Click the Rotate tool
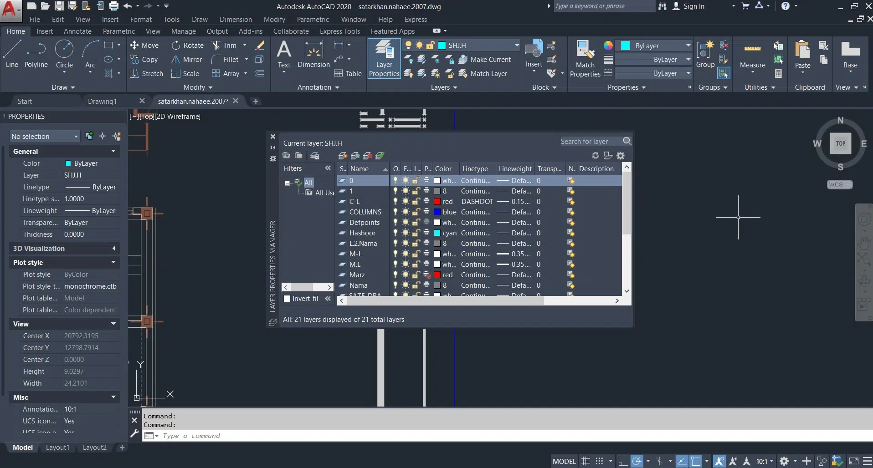The image size is (873, 468). [188, 46]
